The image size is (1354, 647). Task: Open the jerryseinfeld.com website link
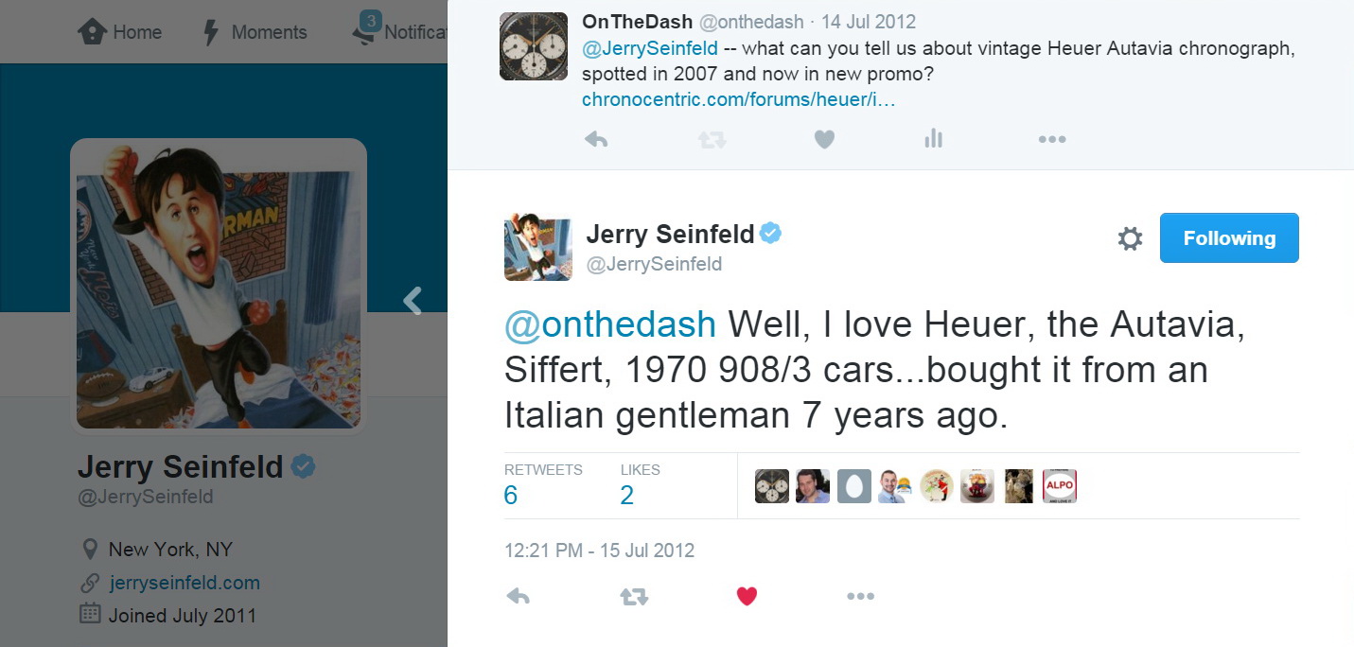(184, 583)
